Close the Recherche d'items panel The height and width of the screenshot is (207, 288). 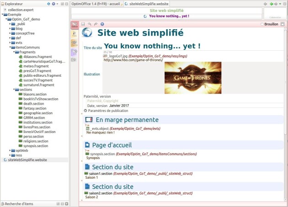pos(66,204)
